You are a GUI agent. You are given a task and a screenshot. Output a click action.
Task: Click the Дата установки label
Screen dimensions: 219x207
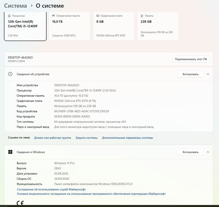pyautogui.click(x=27, y=174)
